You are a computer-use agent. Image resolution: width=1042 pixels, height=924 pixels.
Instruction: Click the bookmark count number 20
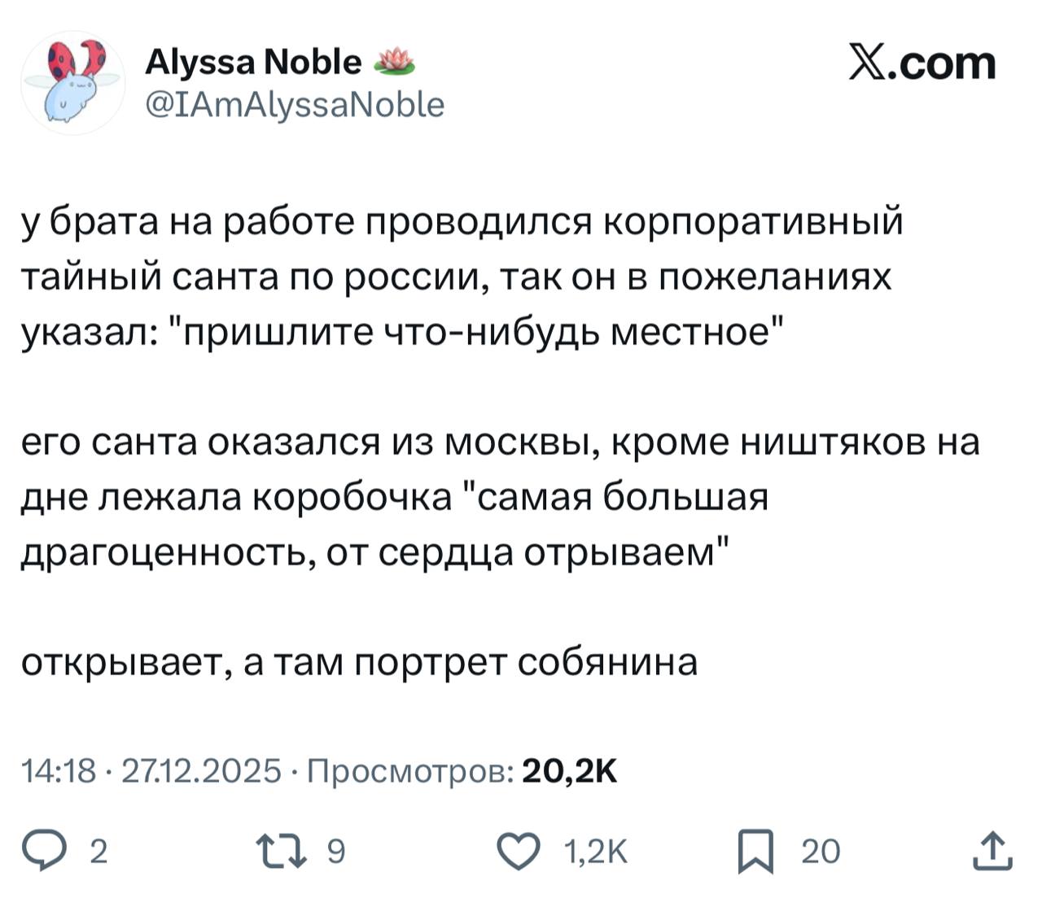(x=820, y=852)
